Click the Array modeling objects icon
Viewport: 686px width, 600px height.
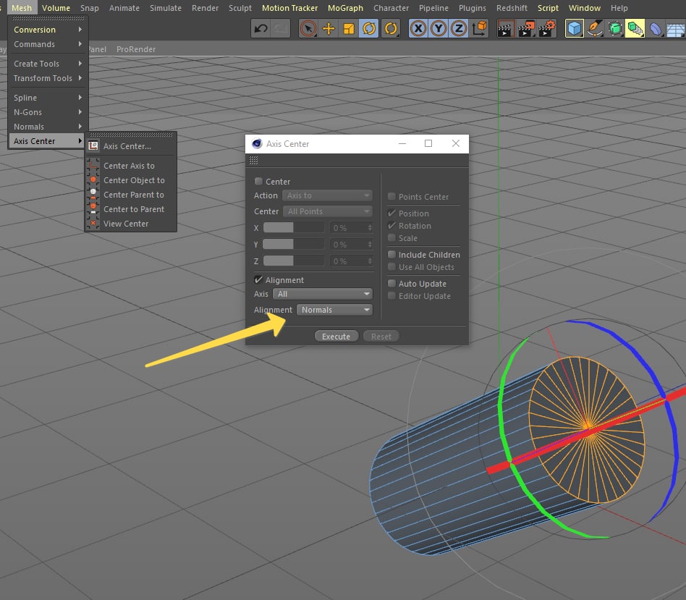click(635, 29)
